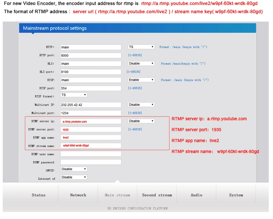Screen dimensions: 273x219
Task: Focus the RTSP port field with 554
Action: (x=91, y=88)
